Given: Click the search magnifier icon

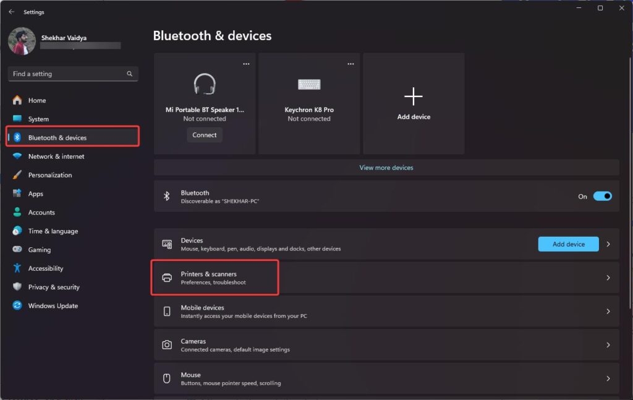Looking at the screenshot, I should click(130, 74).
